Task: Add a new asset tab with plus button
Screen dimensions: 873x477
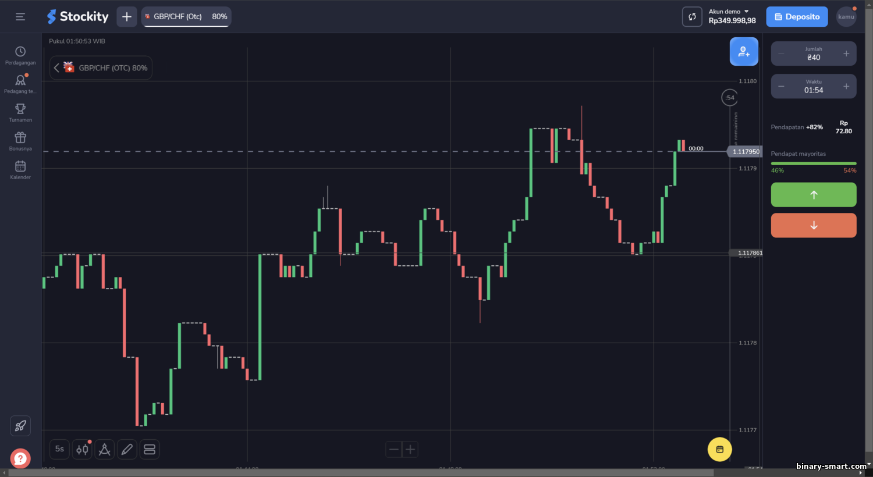Action: click(127, 17)
